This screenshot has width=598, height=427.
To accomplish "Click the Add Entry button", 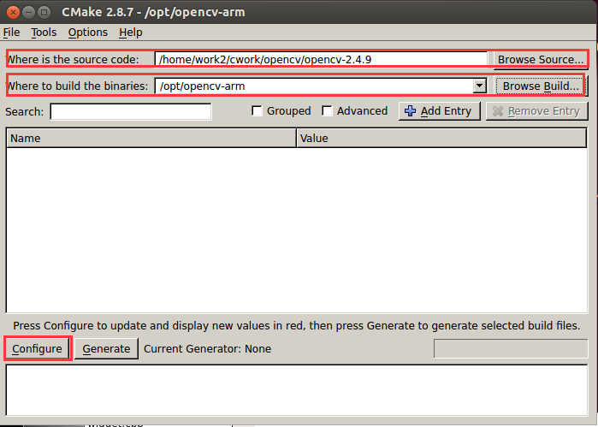I will click(x=439, y=111).
